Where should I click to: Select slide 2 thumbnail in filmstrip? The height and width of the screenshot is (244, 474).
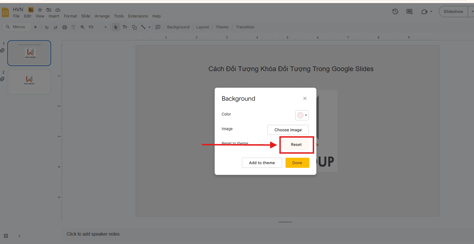tap(29, 82)
